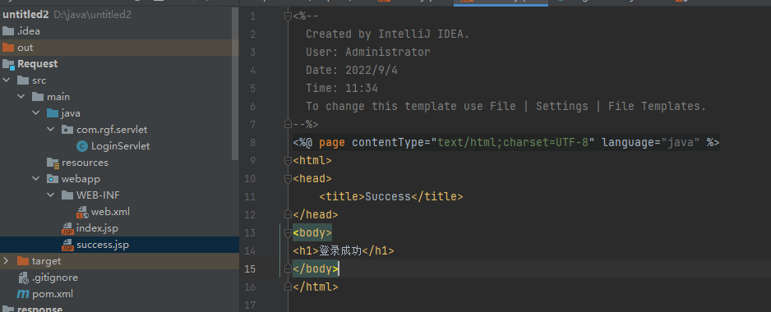Click the webapp web folder icon

[x=53, y=179]
